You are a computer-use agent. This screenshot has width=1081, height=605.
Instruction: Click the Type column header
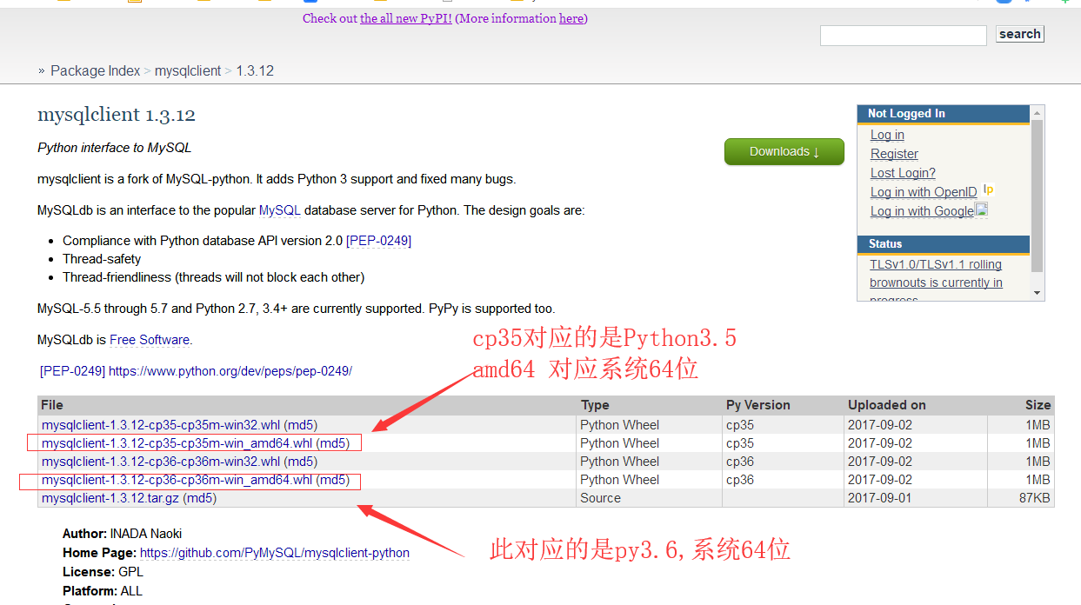click(x=595, y=405)
